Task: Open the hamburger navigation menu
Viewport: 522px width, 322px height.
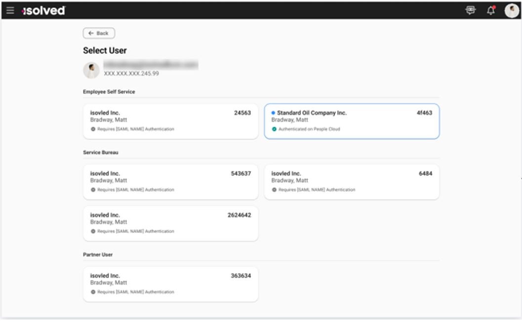Action: (x=10, y=10)
